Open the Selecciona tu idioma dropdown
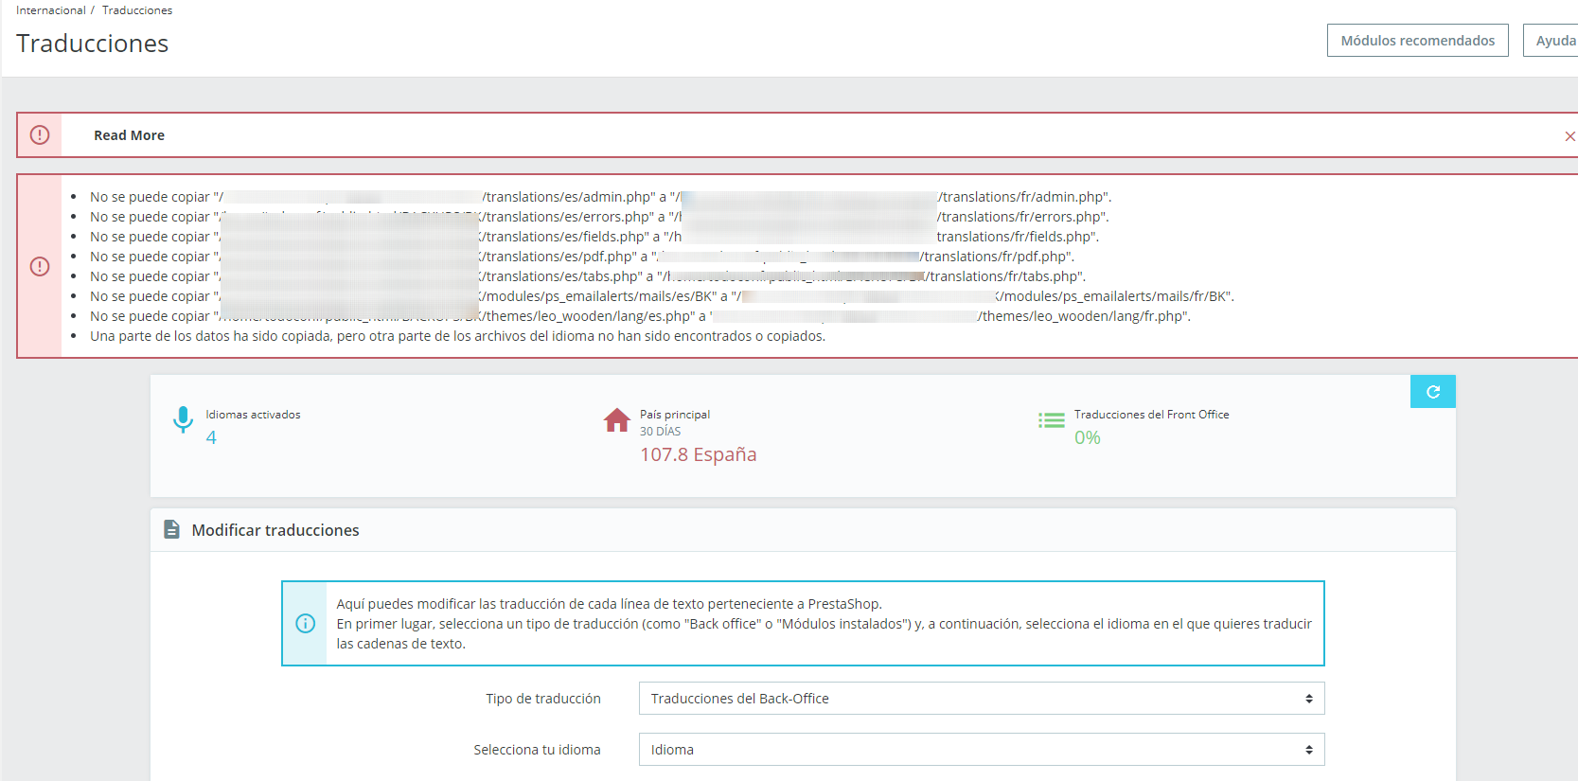The width and height of the screenshot is (1578, 781). coord(982,750)
